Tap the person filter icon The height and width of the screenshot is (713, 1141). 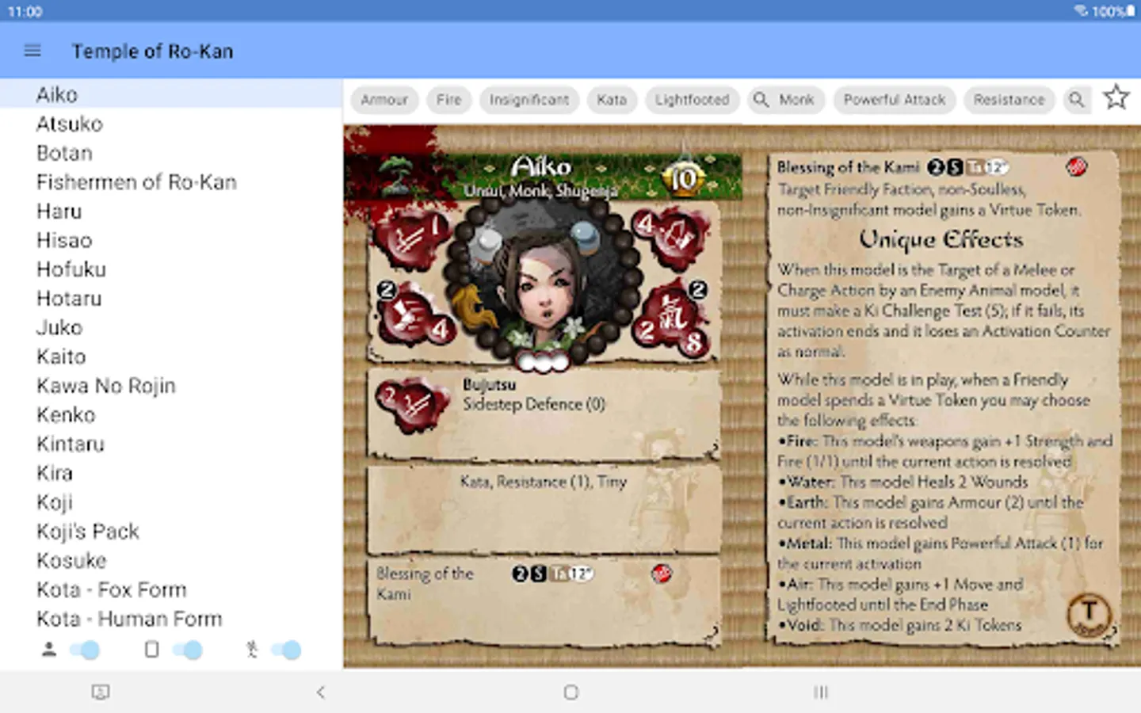[x=49, y=650]
